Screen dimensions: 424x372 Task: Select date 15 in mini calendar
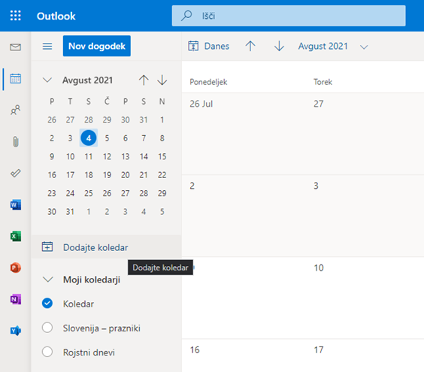[x=162, y=156]
